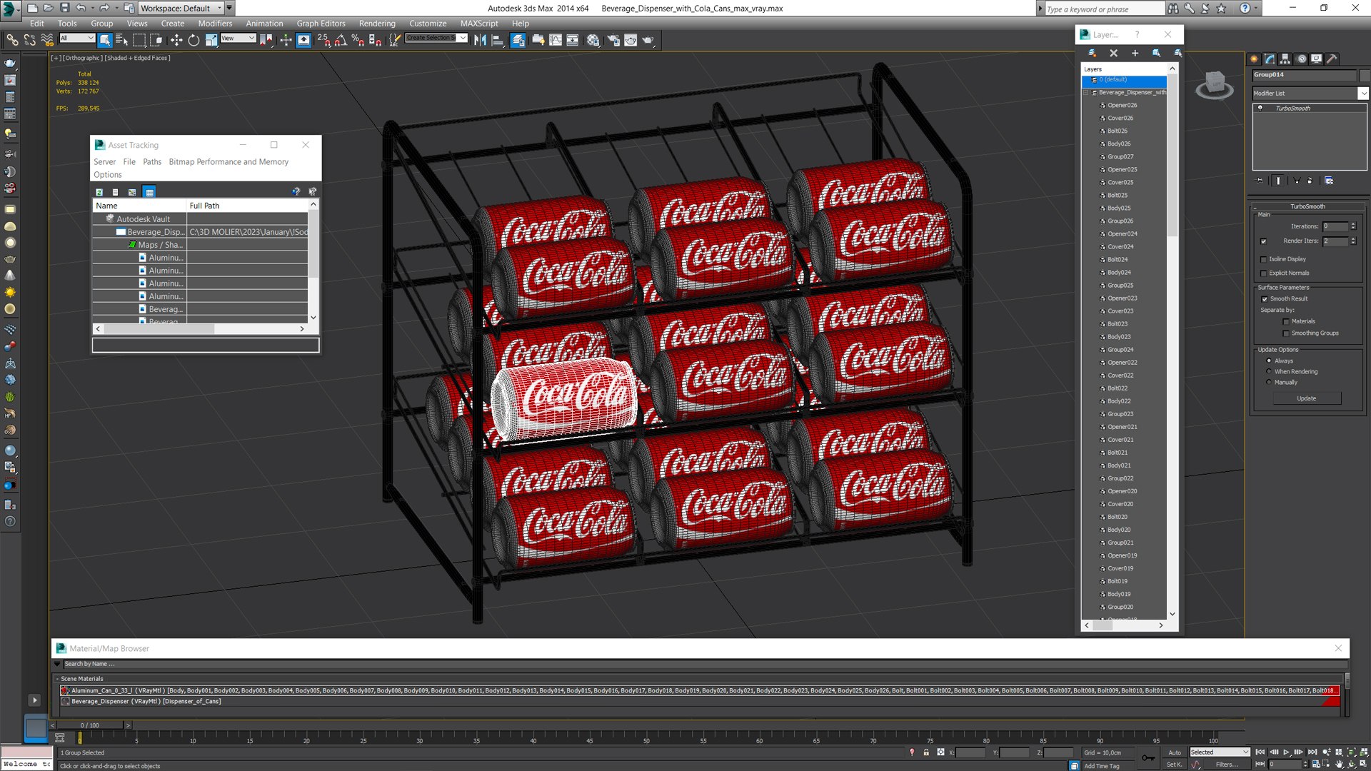Switch to the Create command panel

1254,59
